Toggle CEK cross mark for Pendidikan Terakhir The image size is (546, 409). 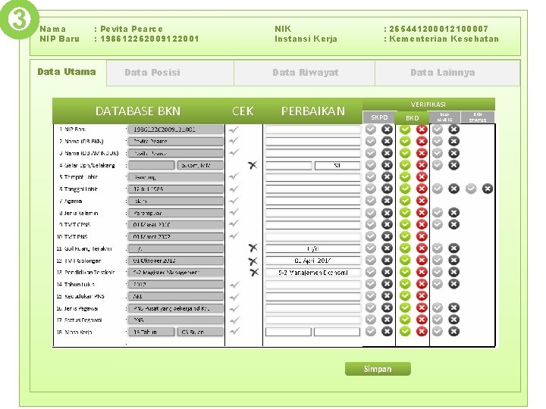tap(254, 273)
